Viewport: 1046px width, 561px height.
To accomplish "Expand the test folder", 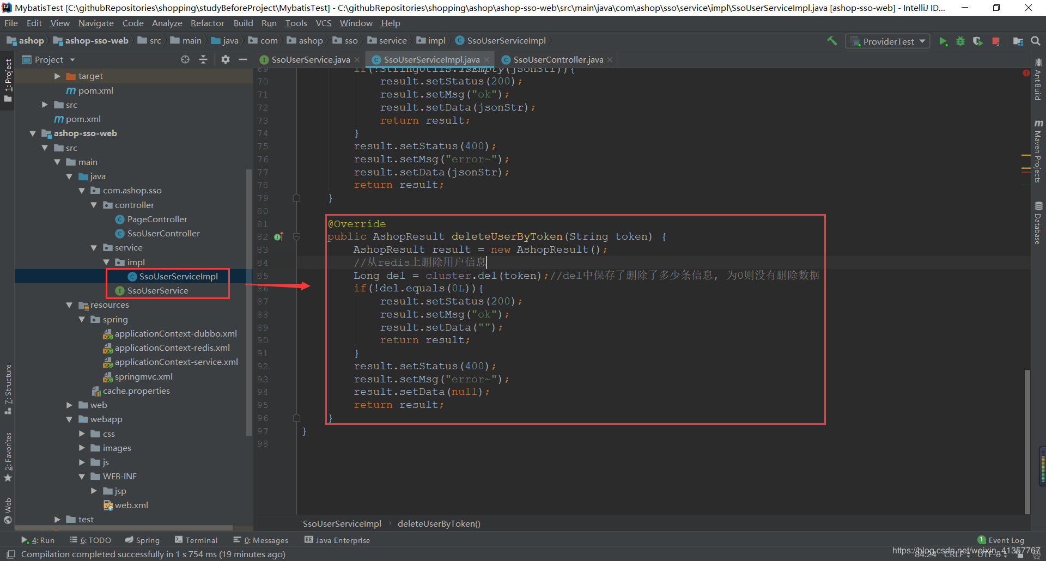I will [x=57, y=520].
